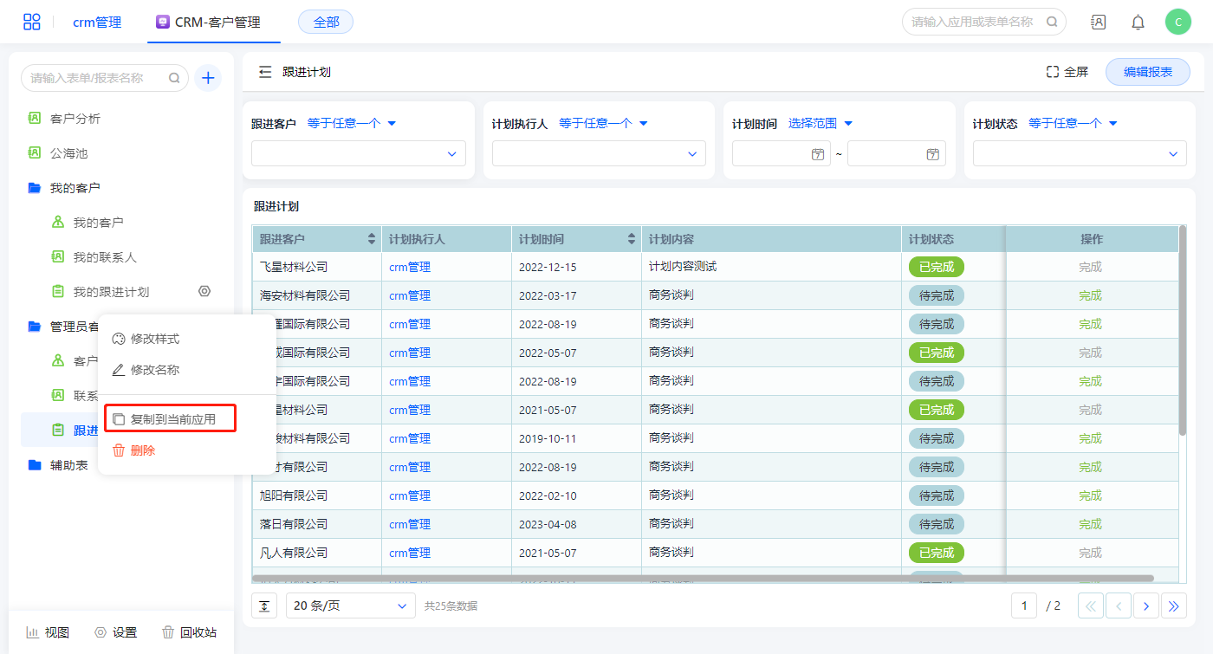Open the notifications bell

coord(1138,23)
